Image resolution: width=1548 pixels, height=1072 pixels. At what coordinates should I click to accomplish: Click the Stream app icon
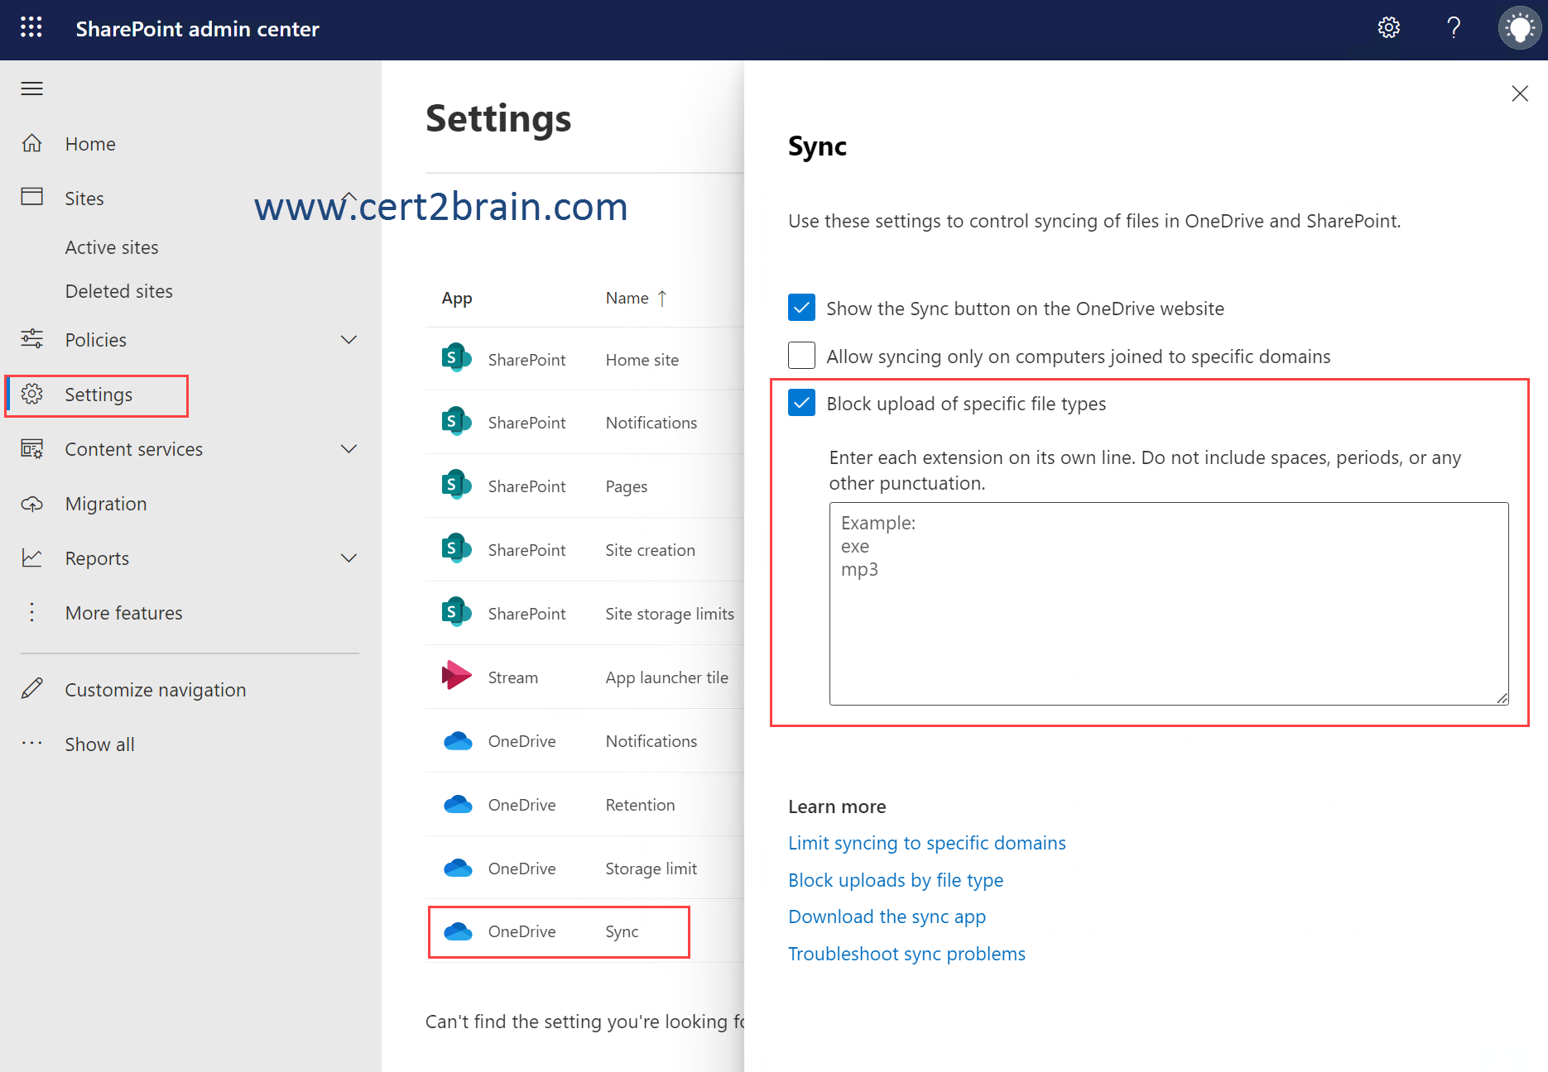(x=456, y=676)
